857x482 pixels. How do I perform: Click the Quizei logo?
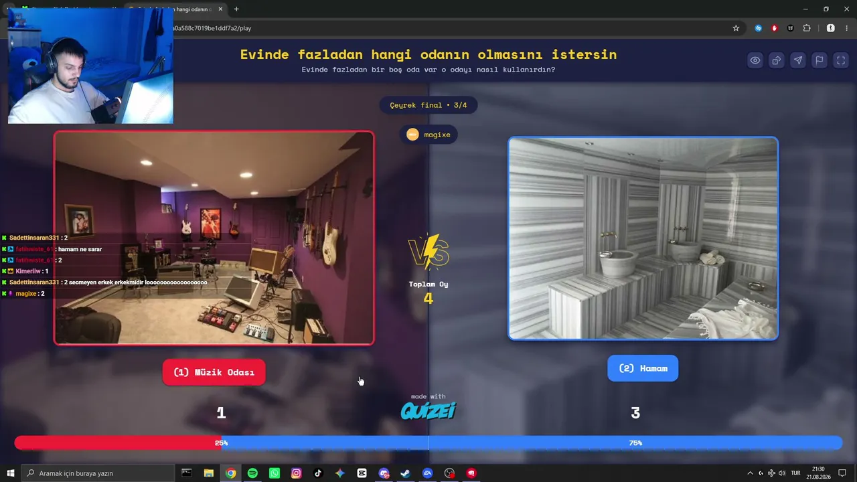coord(428,410)
